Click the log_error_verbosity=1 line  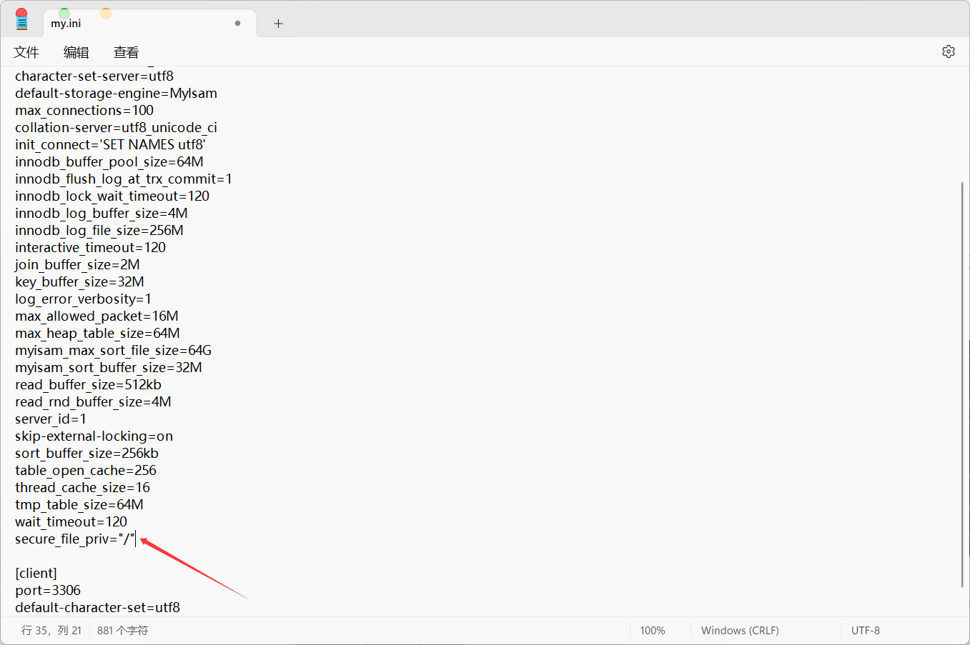(83, 299)
